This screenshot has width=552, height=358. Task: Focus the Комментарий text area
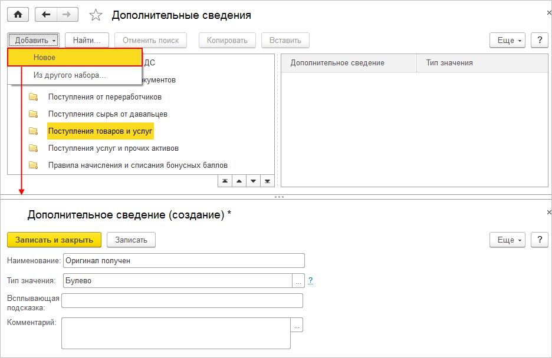pos(176,333)
